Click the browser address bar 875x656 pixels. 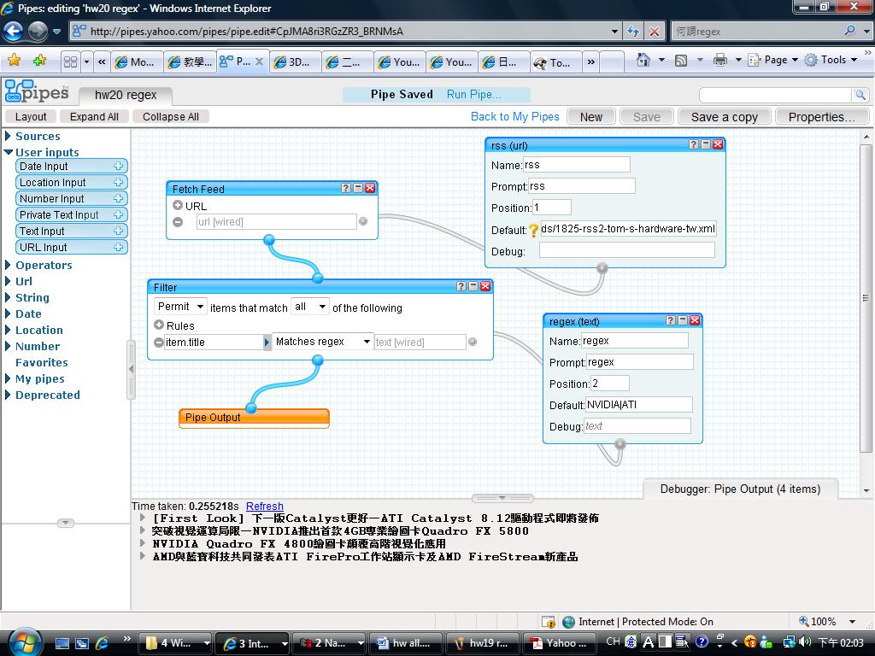tap(346, 32)
